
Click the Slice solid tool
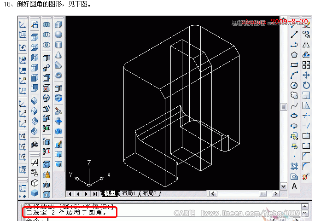[x=58, y=111]
